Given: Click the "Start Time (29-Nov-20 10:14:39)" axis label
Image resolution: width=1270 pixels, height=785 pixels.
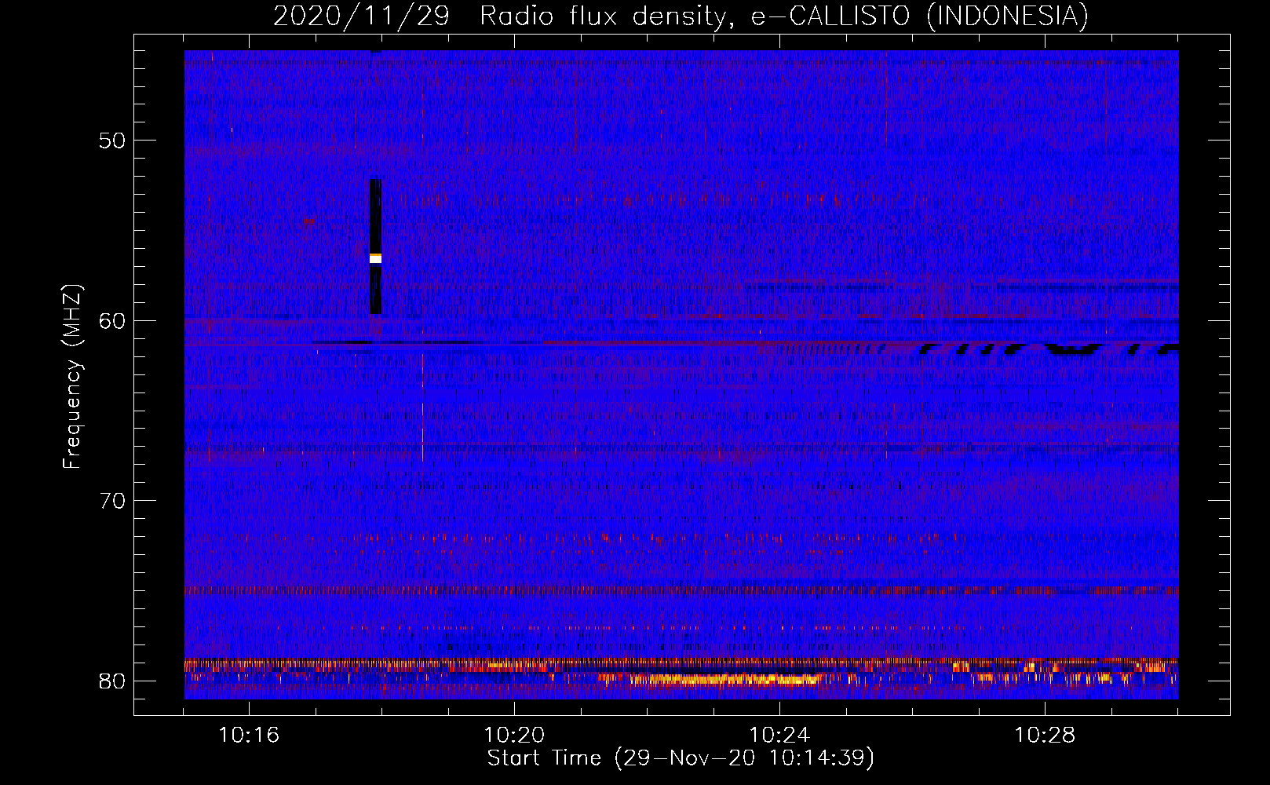Looking at the screenshot, I should click(x=681, y=758).
